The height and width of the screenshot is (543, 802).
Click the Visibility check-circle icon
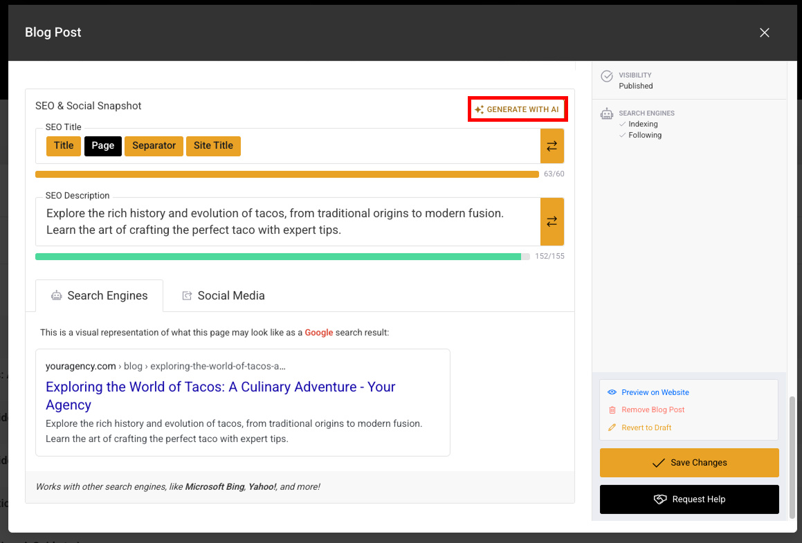607,76
